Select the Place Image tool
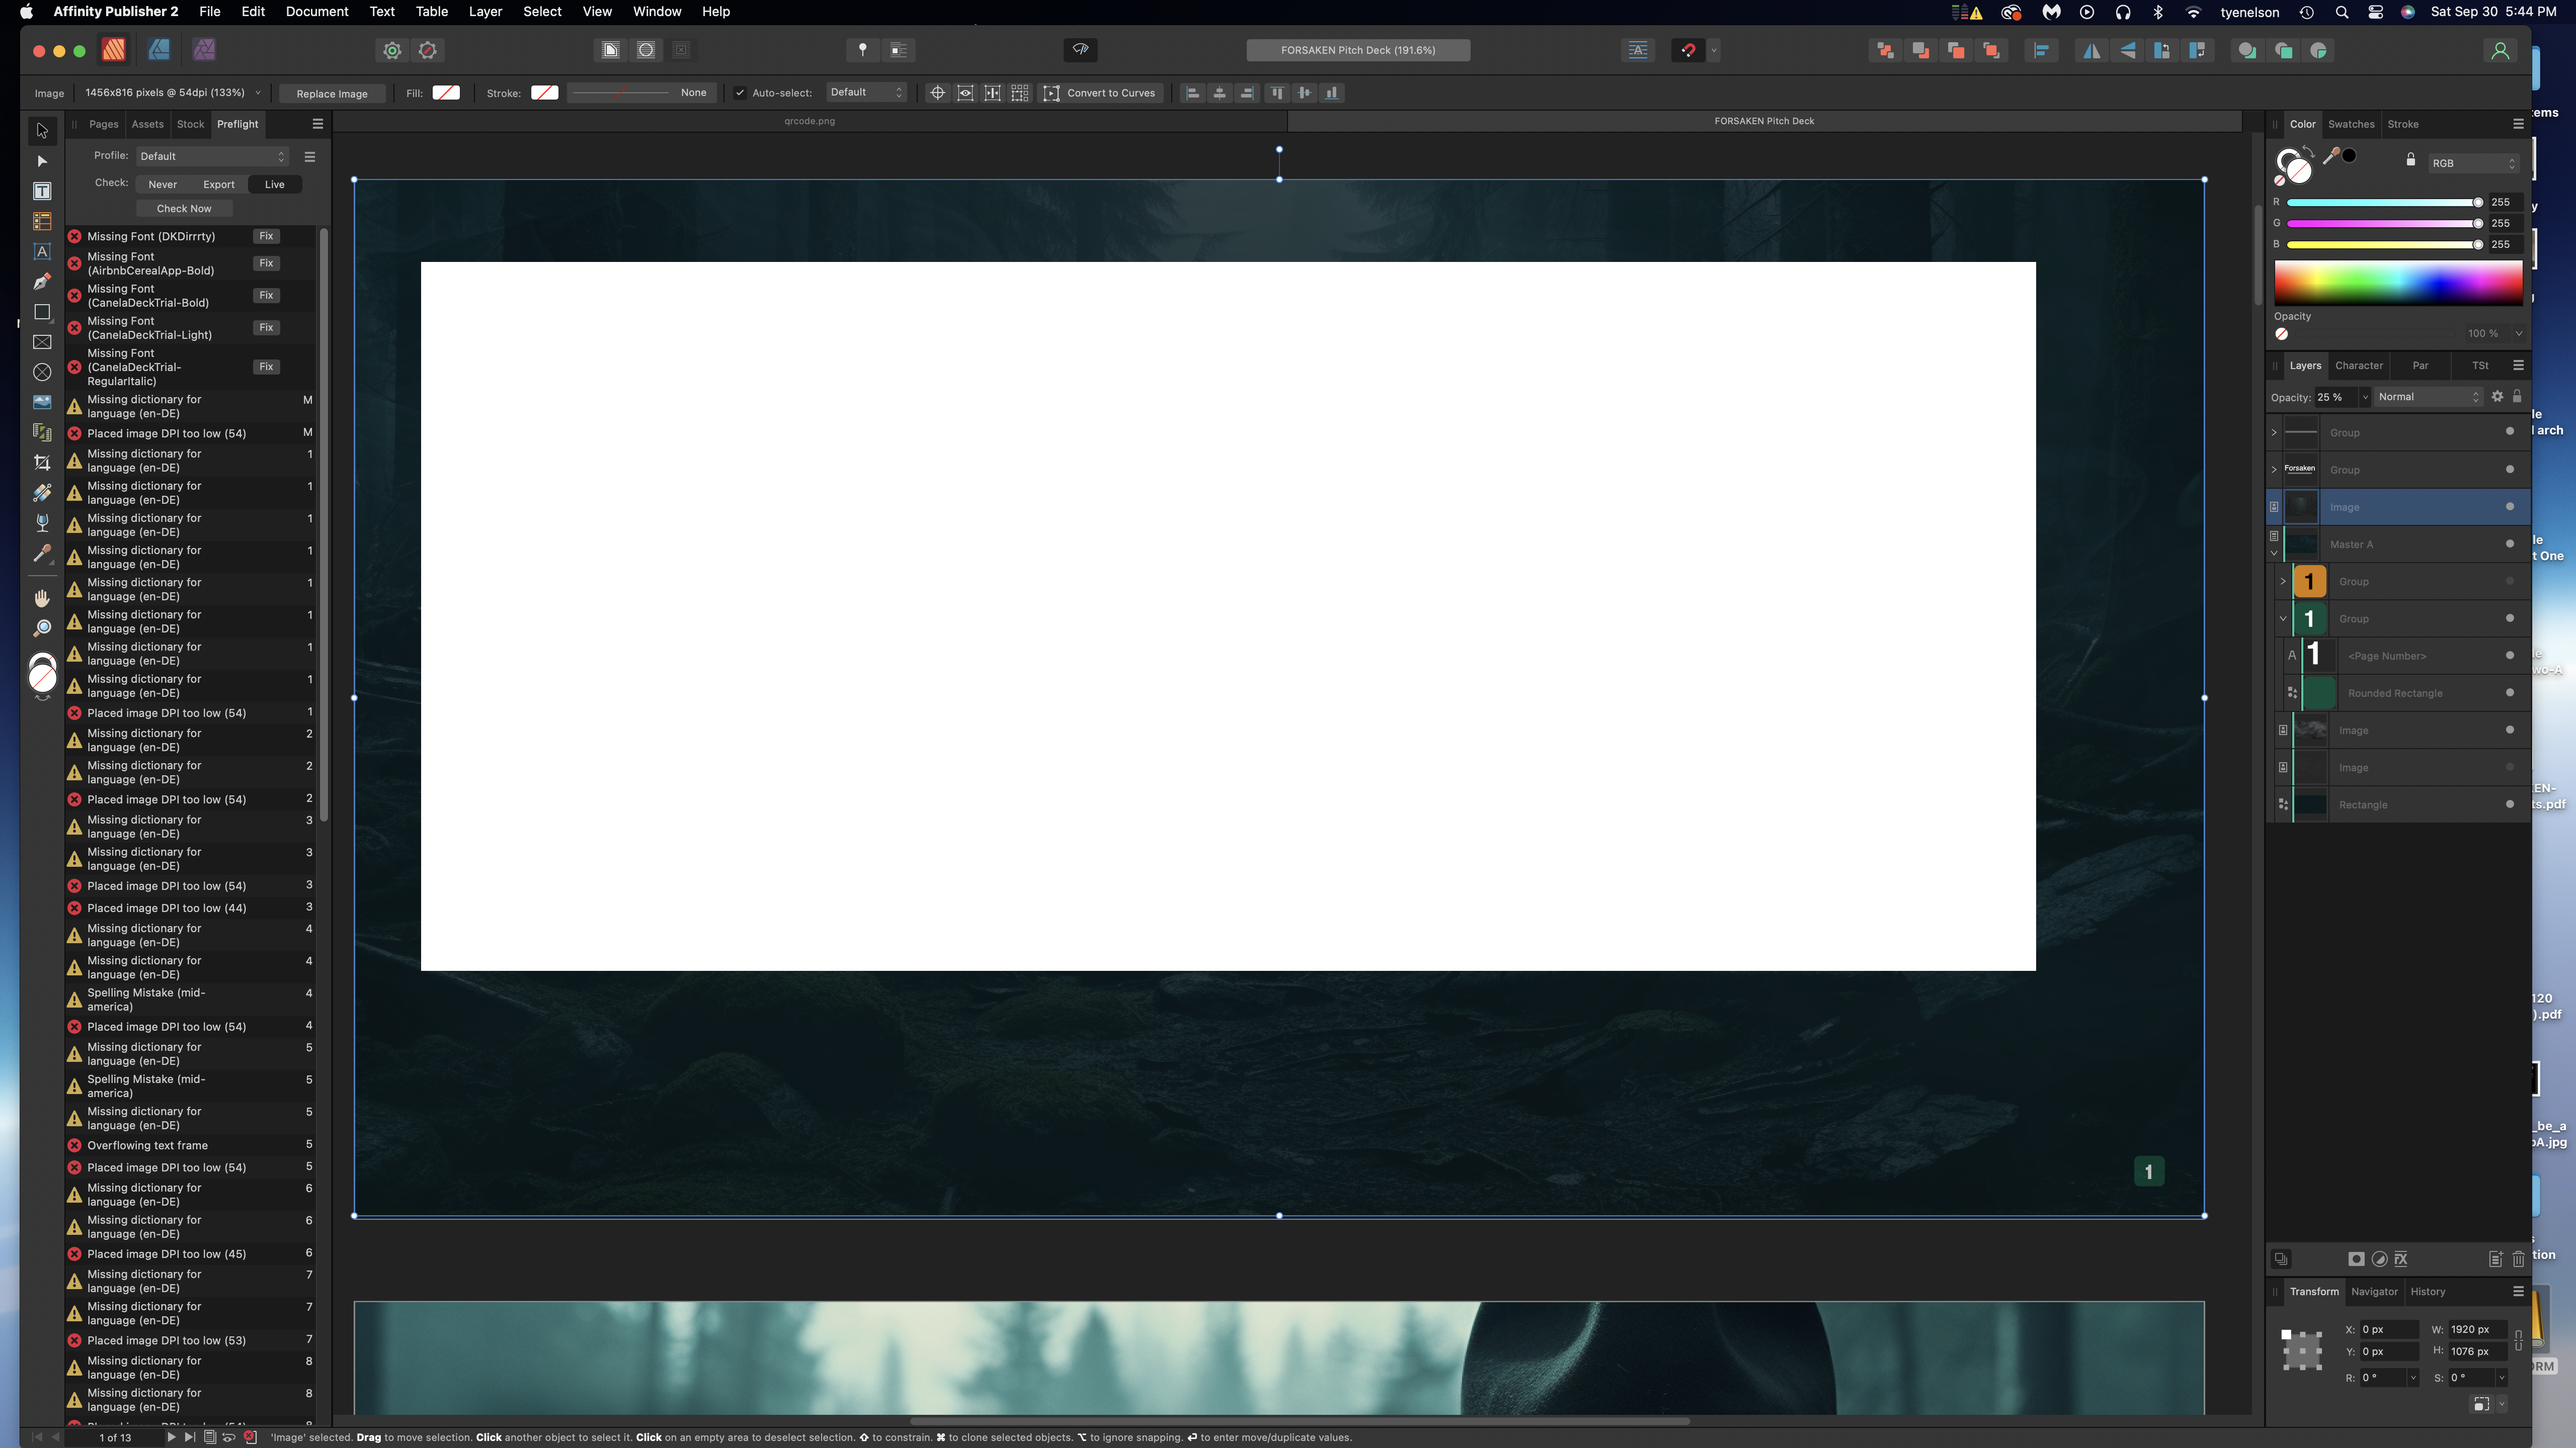The width and height of the screenshot is (2576, 1448). (x=42, y=402)
